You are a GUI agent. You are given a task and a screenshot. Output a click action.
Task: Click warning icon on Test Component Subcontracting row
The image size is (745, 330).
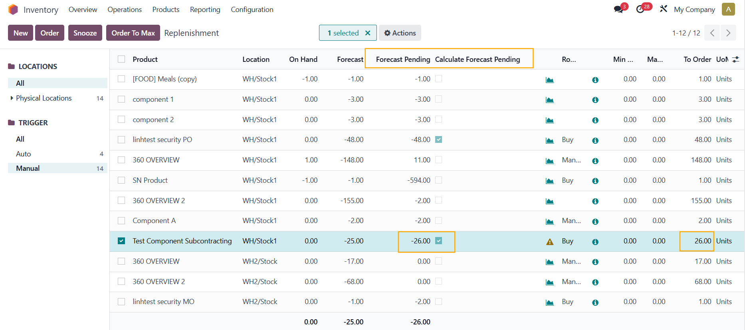pyautogui.click(x=549, y=242)
